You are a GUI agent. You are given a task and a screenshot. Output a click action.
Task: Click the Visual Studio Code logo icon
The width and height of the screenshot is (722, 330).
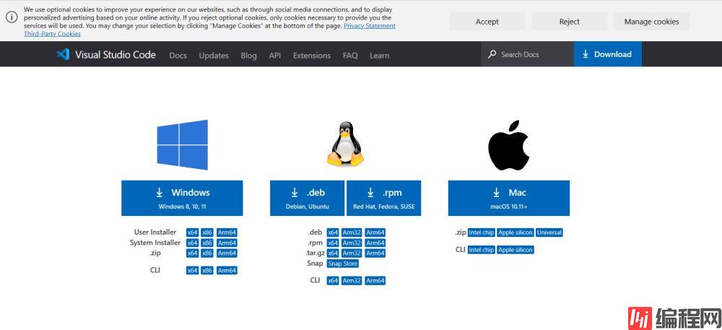tap(64, 54)
